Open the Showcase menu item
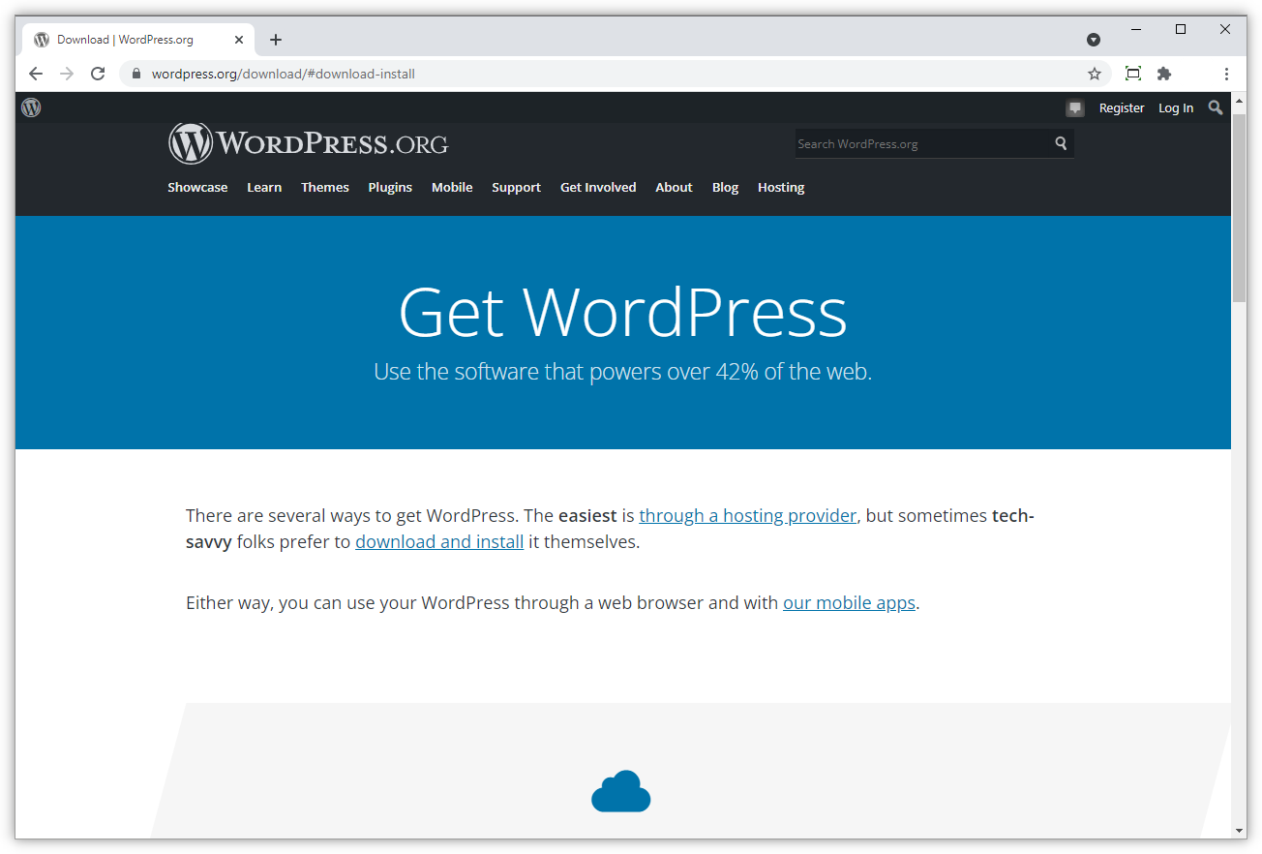The image size is (1262, 854). (197, 187)
